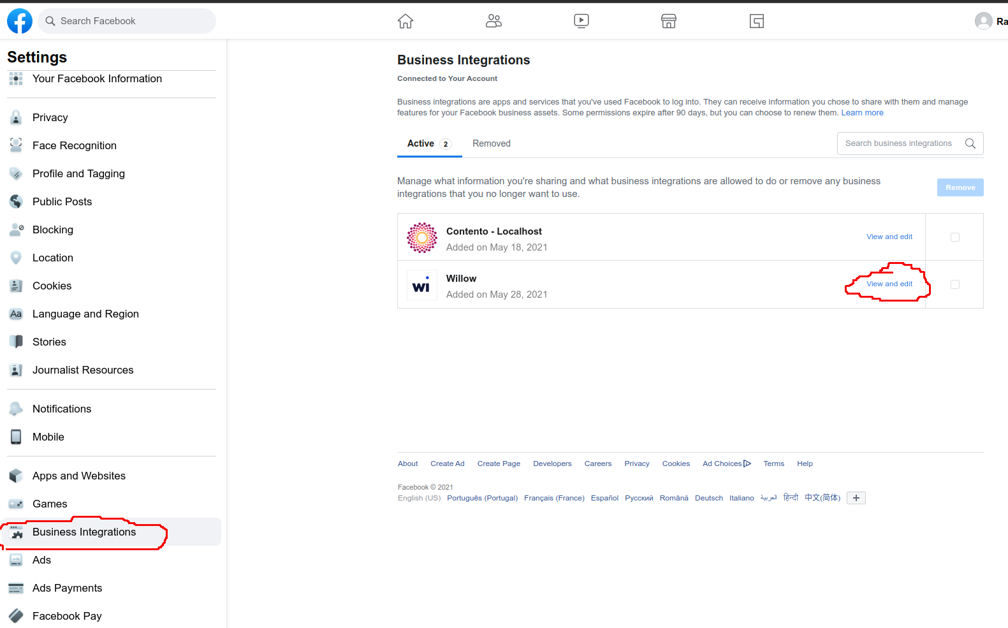Tick the Contento - Localhost checkbox

tap(955, 237)
